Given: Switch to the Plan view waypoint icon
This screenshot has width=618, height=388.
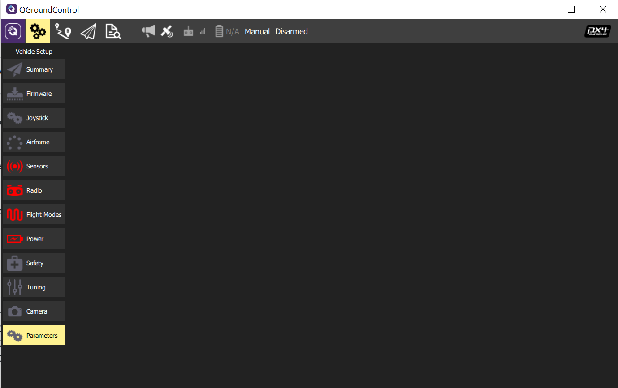Looking at the screenshot, I should click(63, 31).
